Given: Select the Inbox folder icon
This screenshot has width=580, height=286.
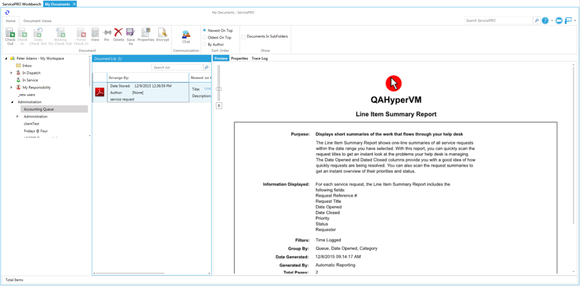Looking at the screenshot, I should (19, 66).
